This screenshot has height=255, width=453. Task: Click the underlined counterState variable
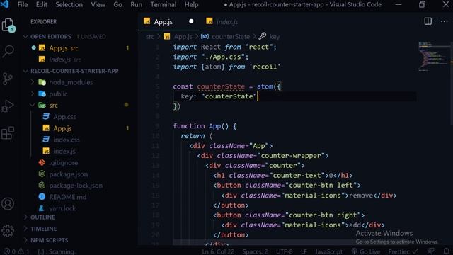tap(221, 86)
